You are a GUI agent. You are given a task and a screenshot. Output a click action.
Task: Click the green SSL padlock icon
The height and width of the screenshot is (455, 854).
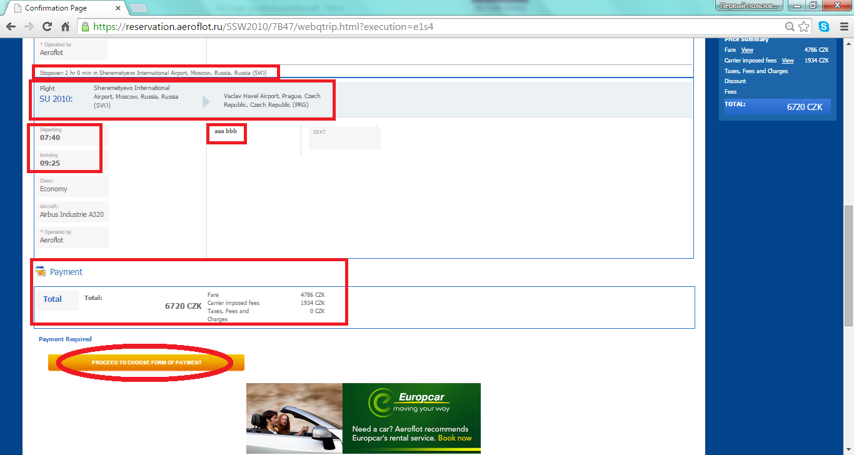[85, 27]
